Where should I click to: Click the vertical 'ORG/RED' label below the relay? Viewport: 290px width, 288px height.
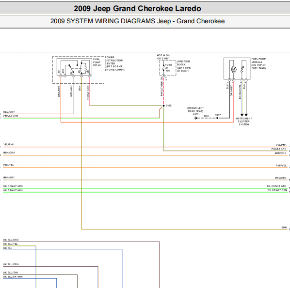point(59,91)
